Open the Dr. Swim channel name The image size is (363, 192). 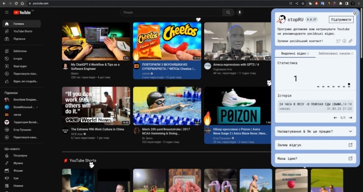click(x=147, y=138)
